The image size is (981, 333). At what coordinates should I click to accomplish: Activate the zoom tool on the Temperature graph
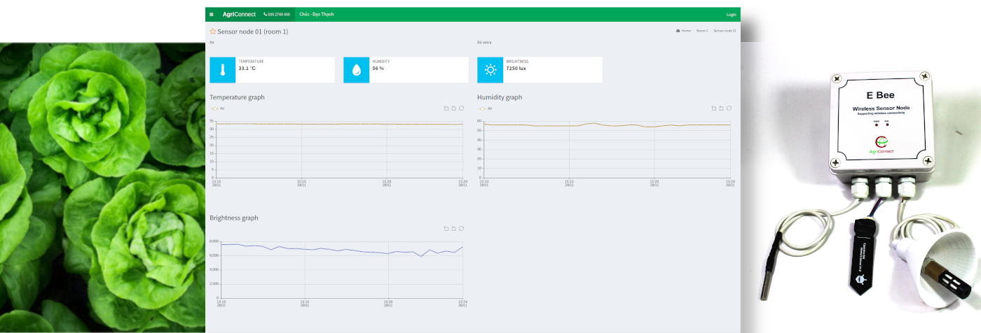[x=446, y=108]
